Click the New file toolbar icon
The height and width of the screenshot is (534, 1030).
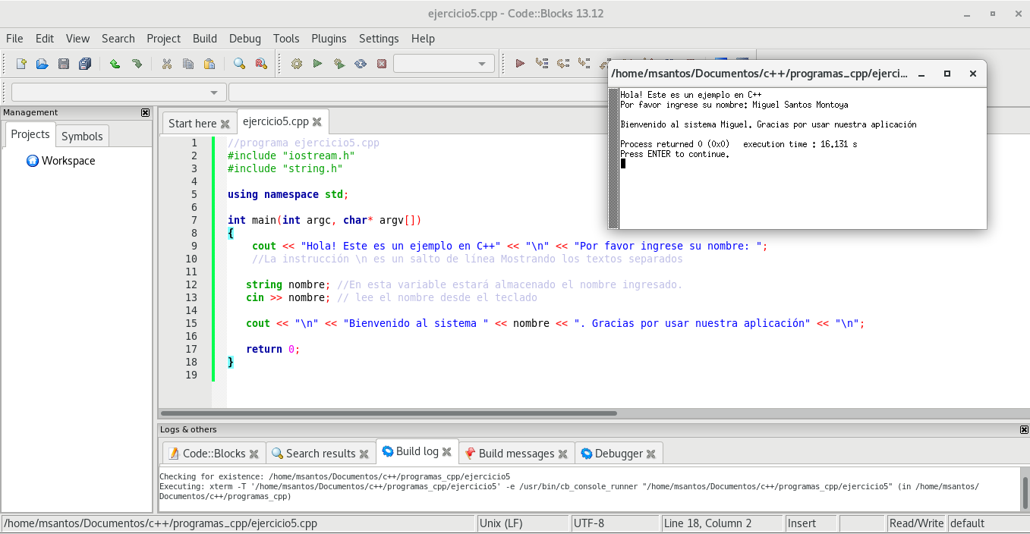coord(21,64)
